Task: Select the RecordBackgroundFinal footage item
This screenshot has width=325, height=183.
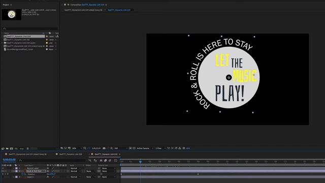Action: [20, 49]
